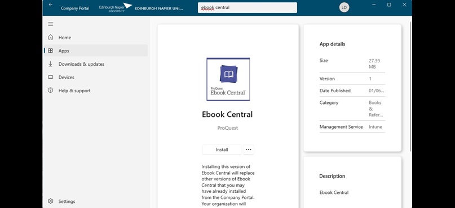
Task: Click the Ebook Central app title
Action: pyautogui.click(x=227, y=114)
